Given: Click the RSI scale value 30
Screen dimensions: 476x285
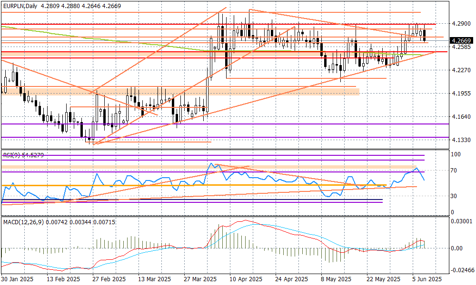Looking at the screenshot, I should click(x=454, y=196).
